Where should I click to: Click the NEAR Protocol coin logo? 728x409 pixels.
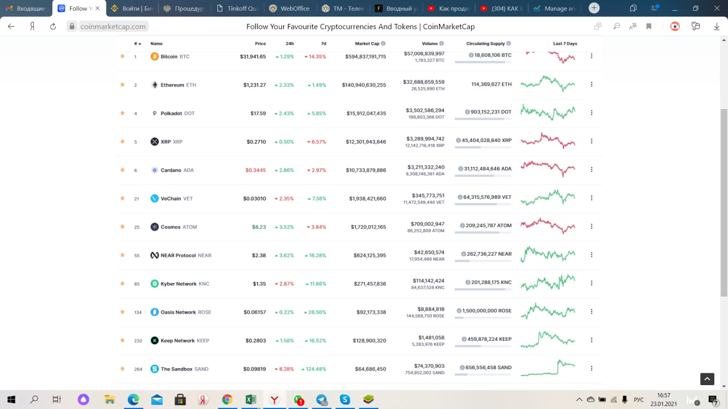pyautogui.click(x=155, y=255)
